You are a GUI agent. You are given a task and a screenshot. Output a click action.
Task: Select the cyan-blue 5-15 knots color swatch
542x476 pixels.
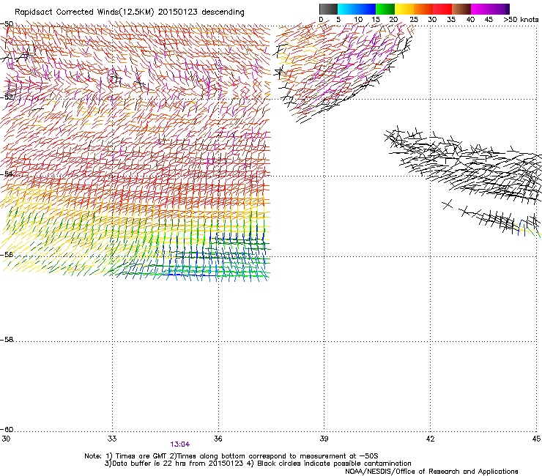pos(357,9)
